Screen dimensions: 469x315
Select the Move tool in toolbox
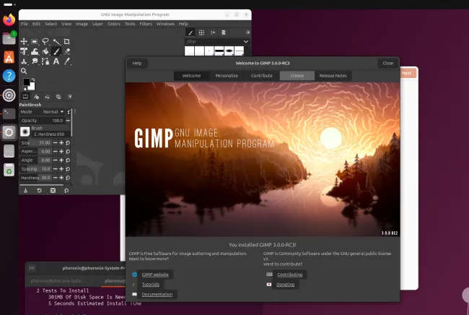pos(24,42)
